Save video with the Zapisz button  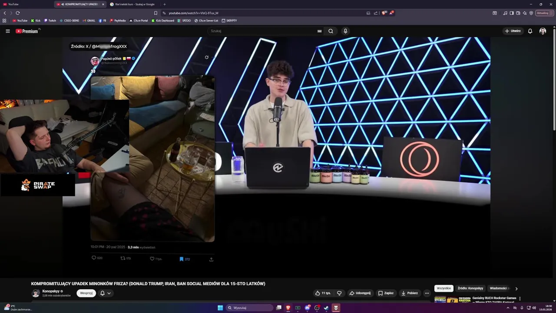click(x=386, y=293)
